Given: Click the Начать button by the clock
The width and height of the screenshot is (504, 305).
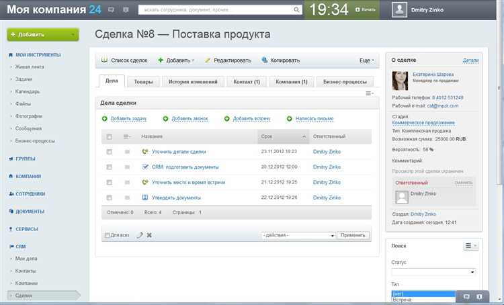Looking at the screenshot, I should coord(366,9).
